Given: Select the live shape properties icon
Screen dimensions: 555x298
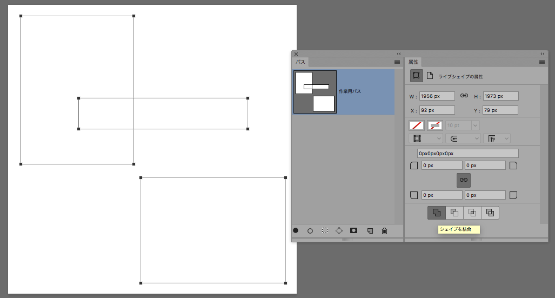Looking at the screenshot, I should (416, 76).
